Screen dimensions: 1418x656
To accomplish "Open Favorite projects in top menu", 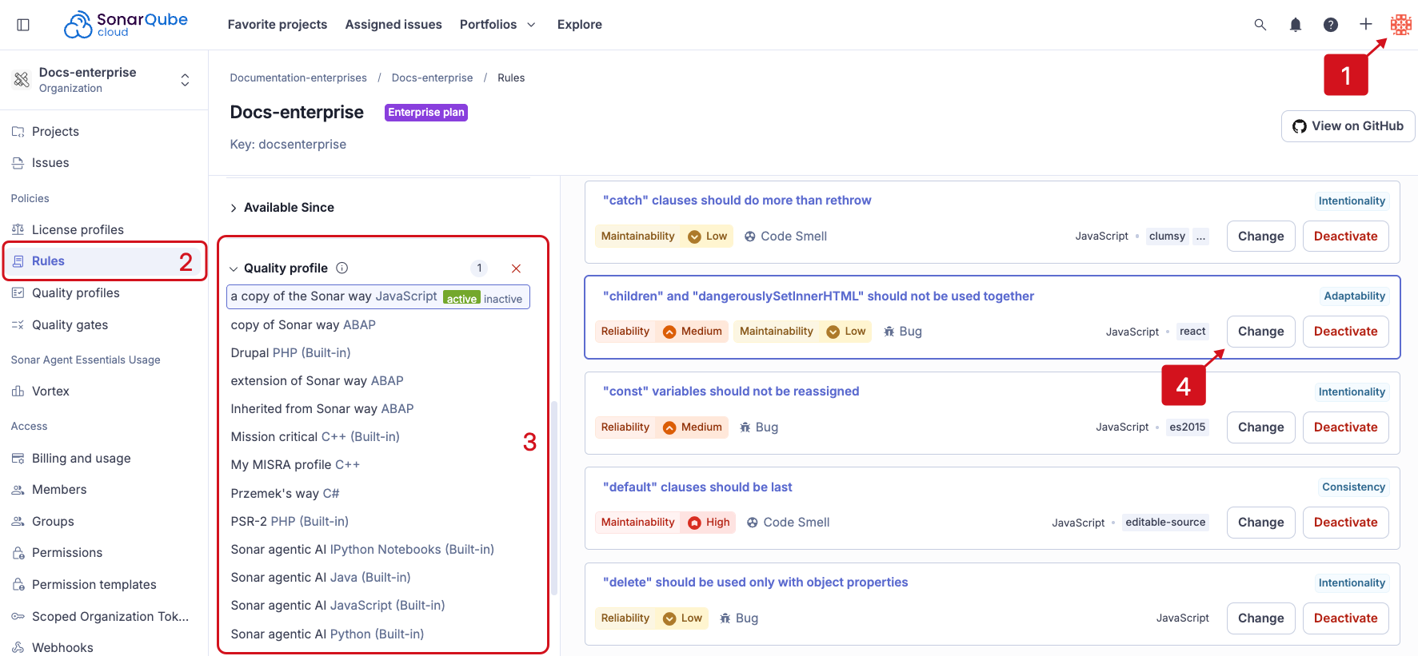I will [278, 25].
